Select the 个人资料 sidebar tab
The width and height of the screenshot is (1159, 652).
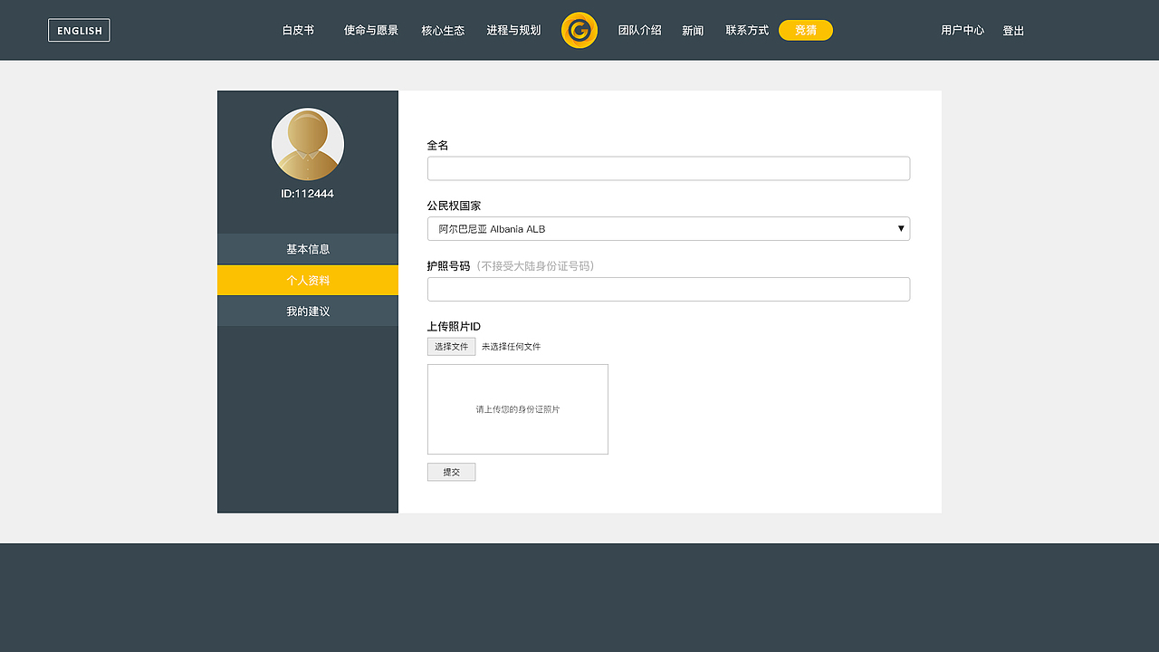click(x=308, y=281)
